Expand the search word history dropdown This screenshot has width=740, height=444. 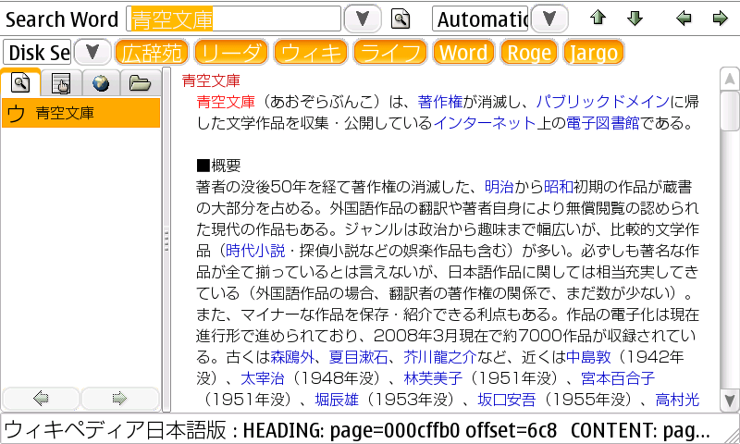coord(362,18)
